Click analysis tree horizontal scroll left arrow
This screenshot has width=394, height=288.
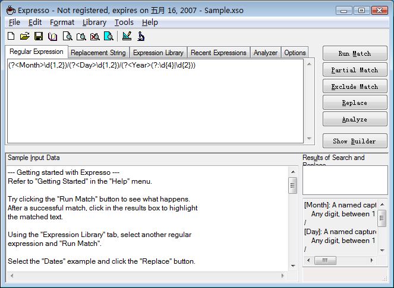[308, 260]
